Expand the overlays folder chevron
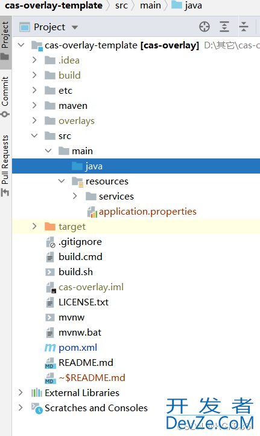 pos(34,120)
